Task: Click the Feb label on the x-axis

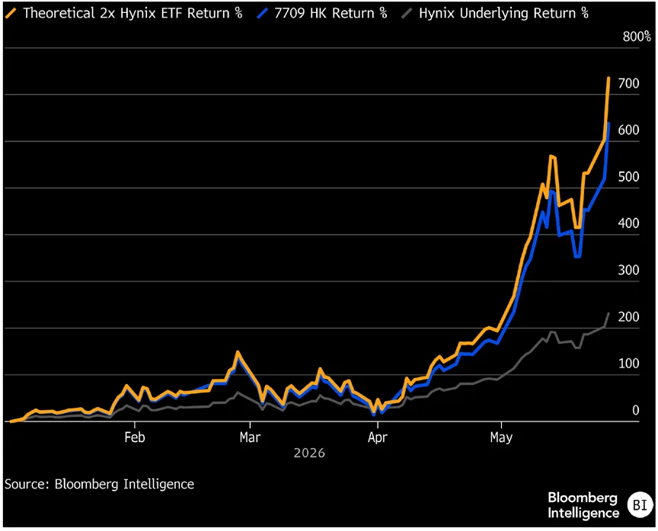Action: click(x=135, y=437)
